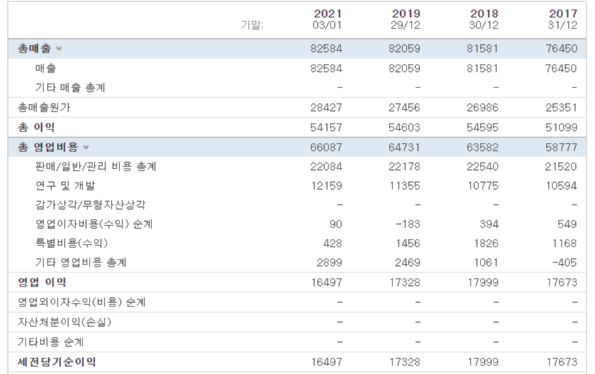Screen dimensions: 595x374
Task: Click 판매/일반/관리 value 22178
Action: tap(404, 166)
